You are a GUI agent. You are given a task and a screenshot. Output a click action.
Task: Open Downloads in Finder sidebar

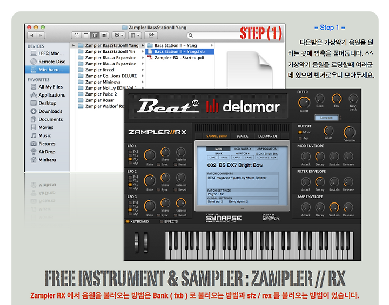tap(46, 111)
